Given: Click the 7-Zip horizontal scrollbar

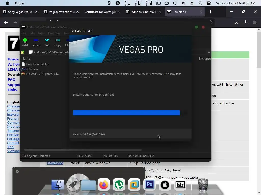Looking at the screenshot, I should point(83,150).
